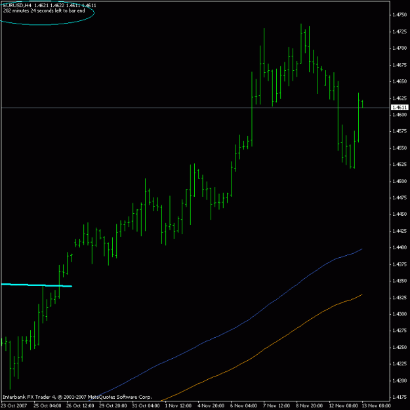Click the 1.4500 price axis label
Screen dimensions: 410x410
(400, 181)
